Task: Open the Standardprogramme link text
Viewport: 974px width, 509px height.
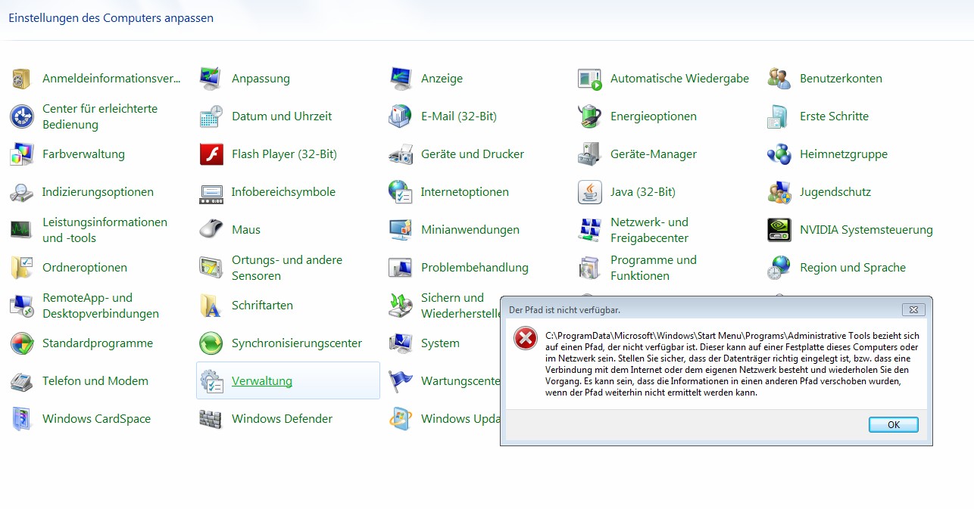Action: [98, 343]
